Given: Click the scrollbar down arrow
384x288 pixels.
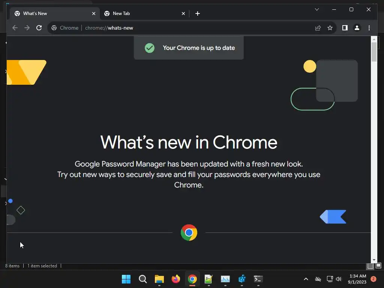Looking at the screenshot, I should (x=374, y=260).
